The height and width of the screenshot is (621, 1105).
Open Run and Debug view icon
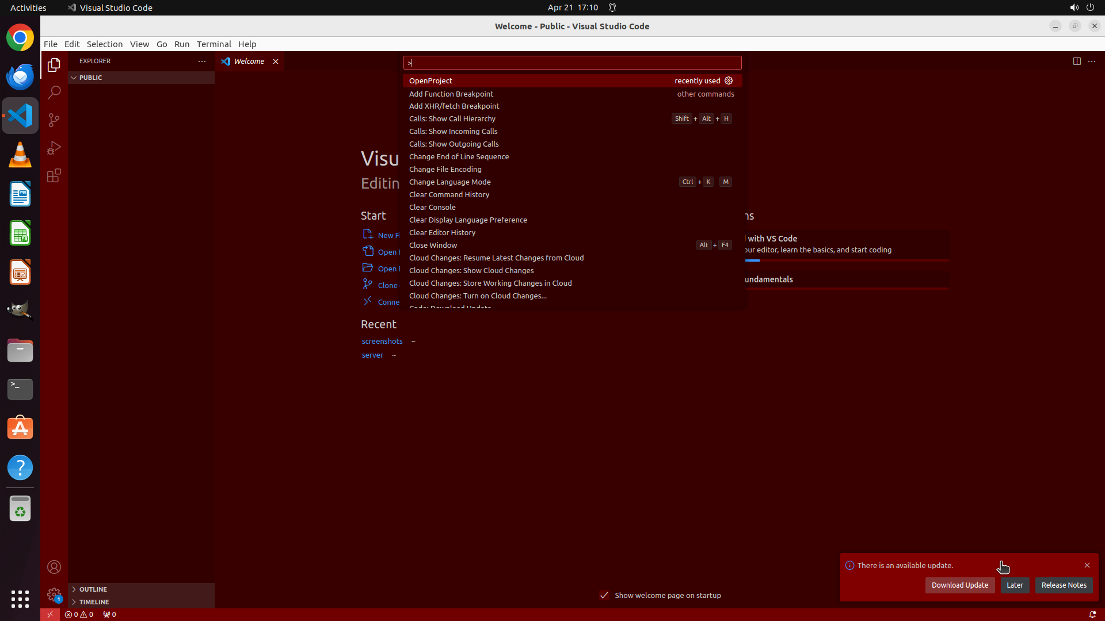54,148
